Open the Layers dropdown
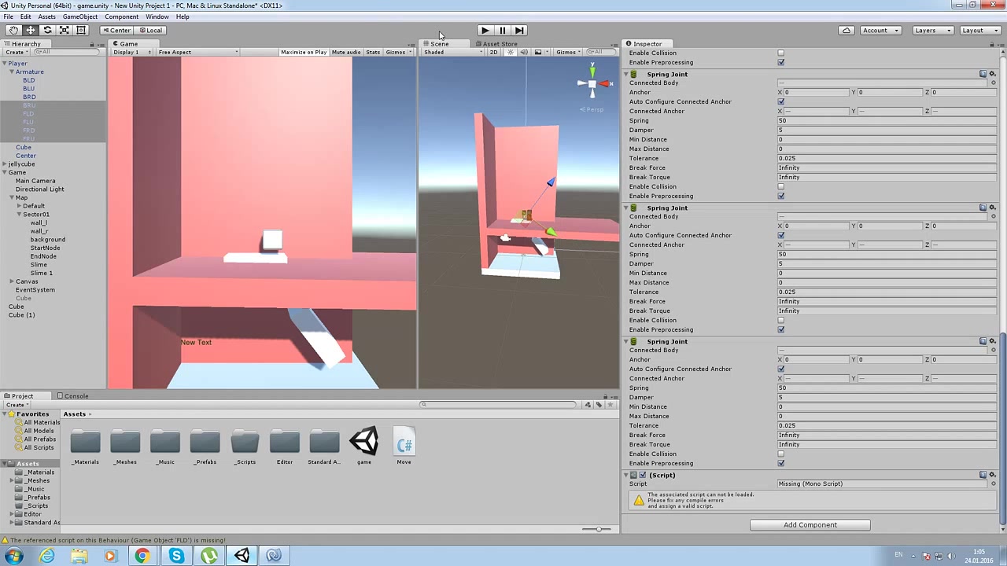Image resolution: width=1007 pixels, height=566 pixels. point(932,30)
